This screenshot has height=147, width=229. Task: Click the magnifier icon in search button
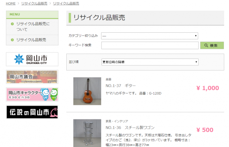206,45
